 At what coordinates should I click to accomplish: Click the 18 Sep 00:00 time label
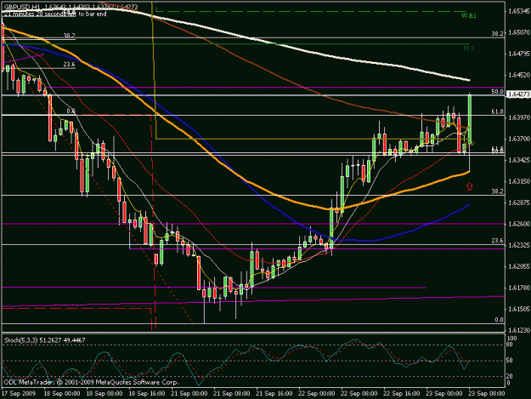[x=62, y=393]
